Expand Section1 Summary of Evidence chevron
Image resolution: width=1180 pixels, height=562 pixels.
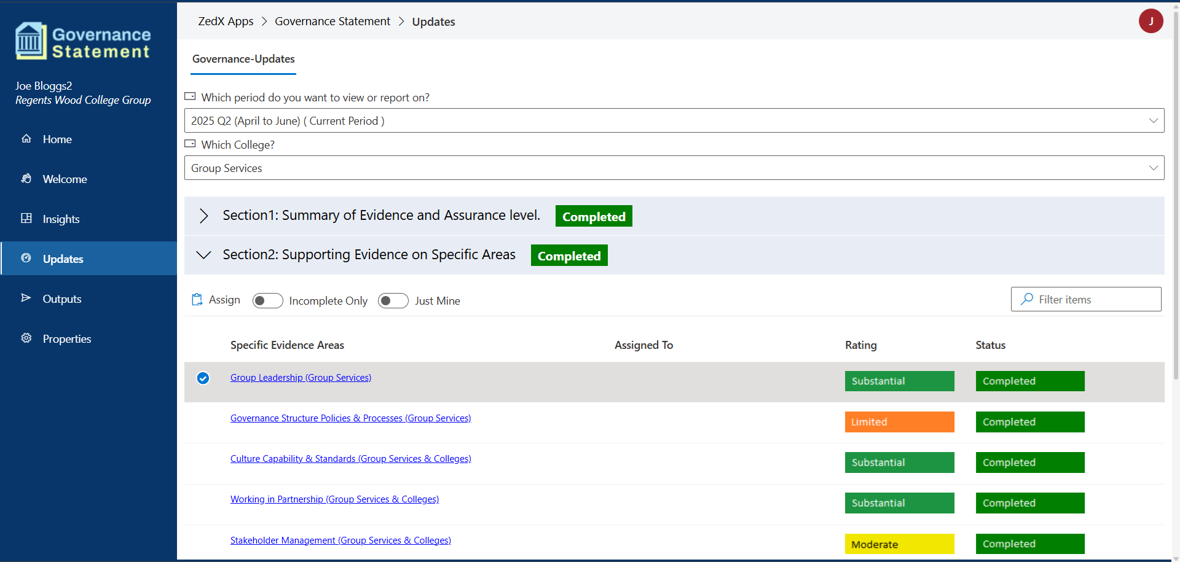[204, 216]
